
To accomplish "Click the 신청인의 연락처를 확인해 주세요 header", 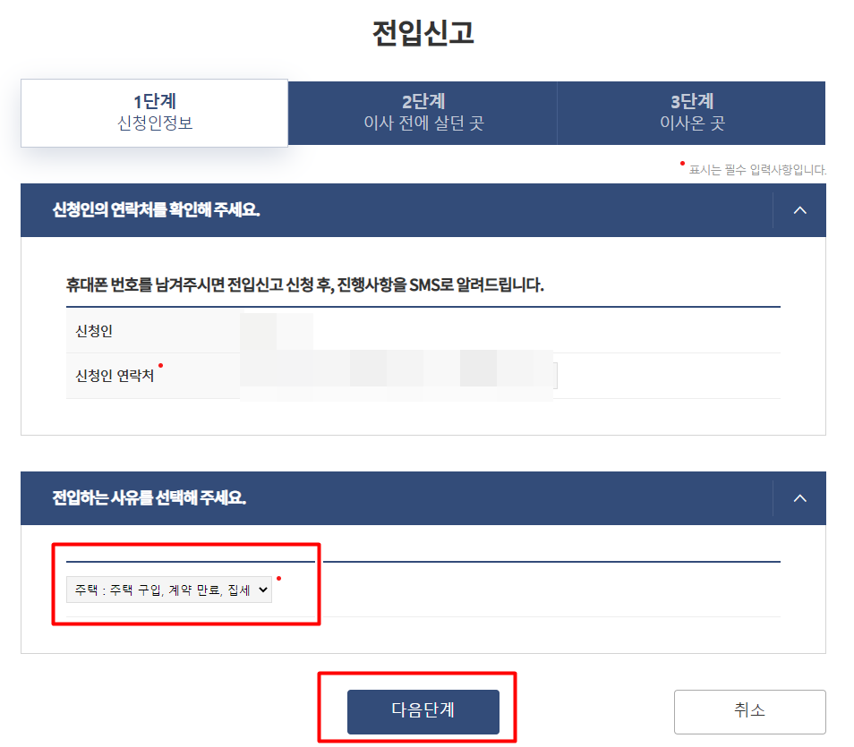I will tap(157, 210).
